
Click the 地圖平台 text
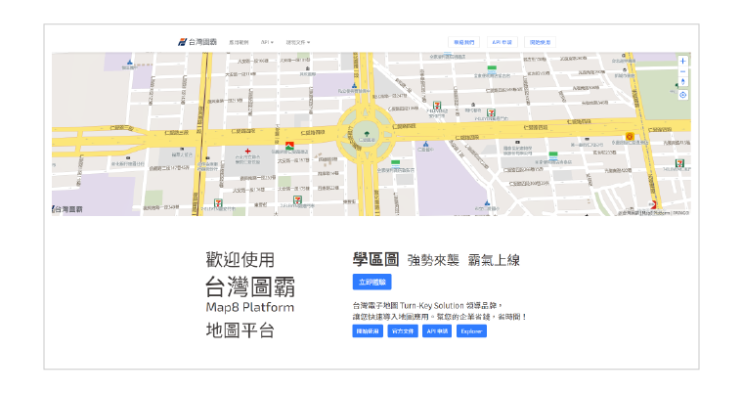coord(240,330)
